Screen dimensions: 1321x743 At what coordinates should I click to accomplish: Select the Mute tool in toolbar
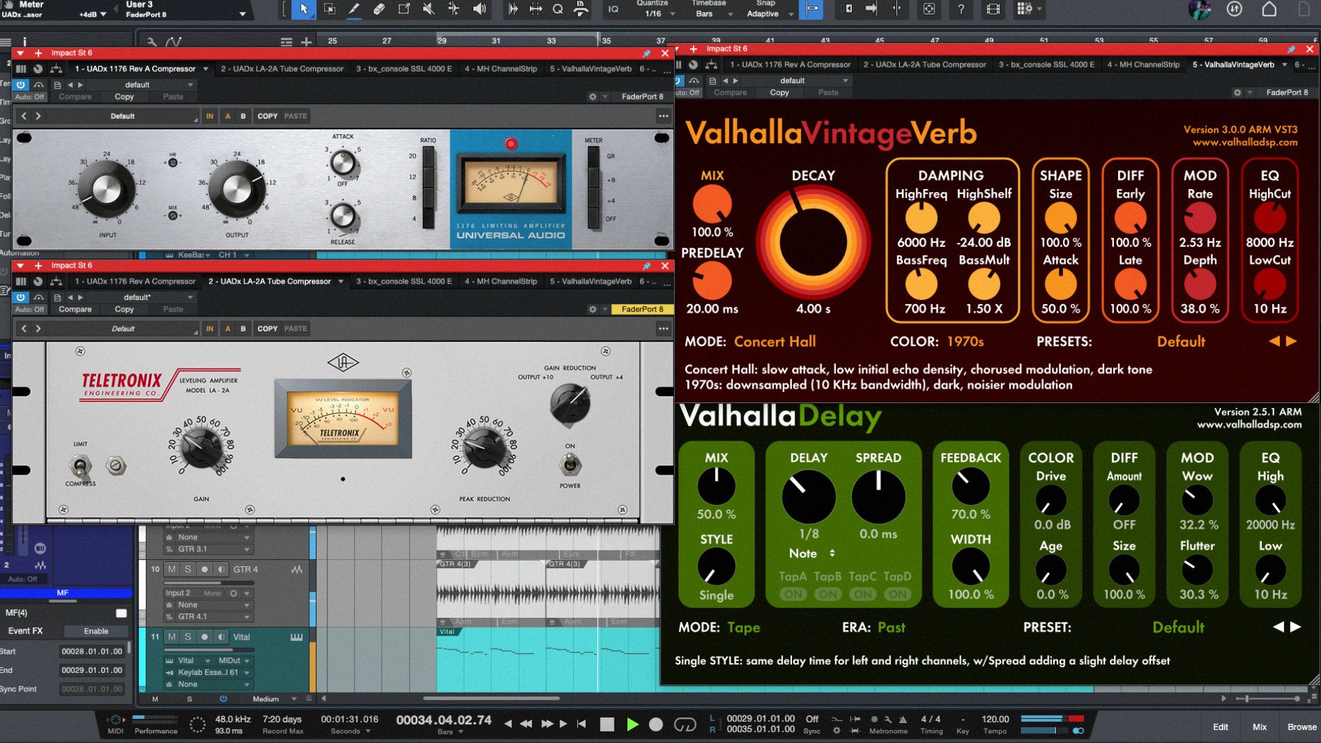point(428,9)
